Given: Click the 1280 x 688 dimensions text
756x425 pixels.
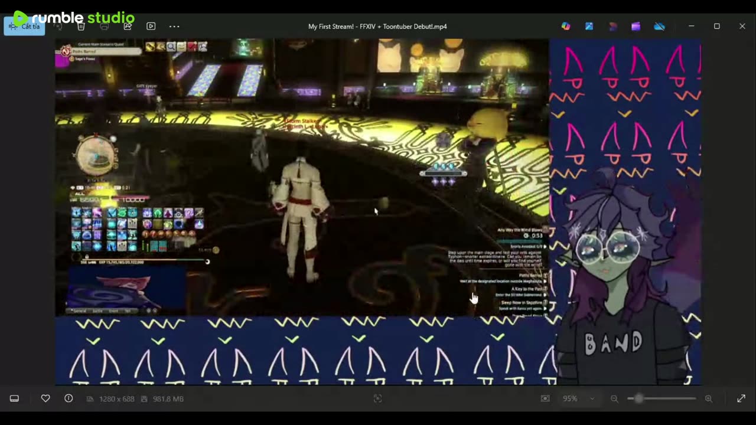Looking at the screenshot, I should [116, 399].
